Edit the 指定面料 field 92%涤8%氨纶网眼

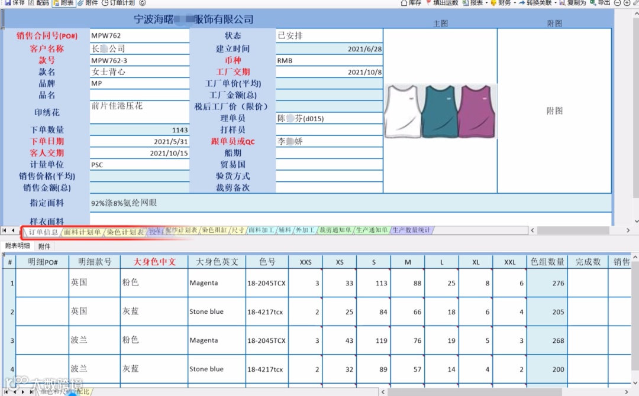(x=350, y=203)
